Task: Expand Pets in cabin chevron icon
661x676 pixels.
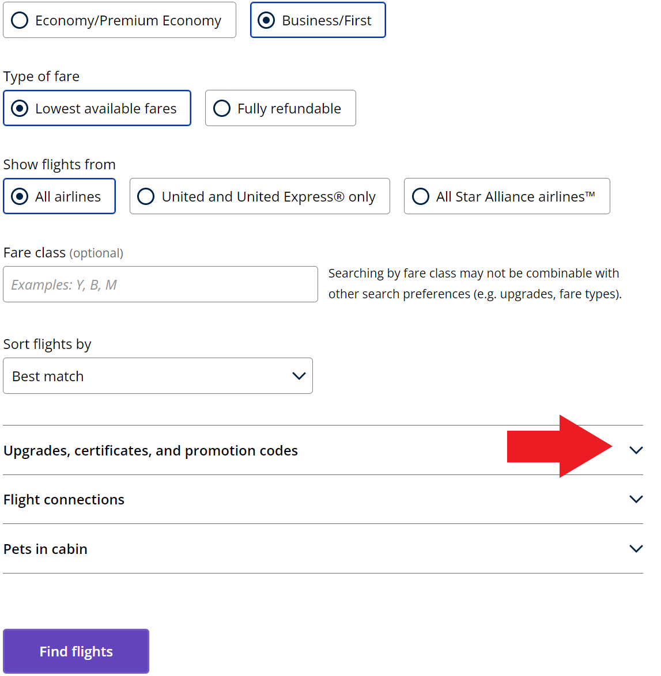Action: coord(636,549)
